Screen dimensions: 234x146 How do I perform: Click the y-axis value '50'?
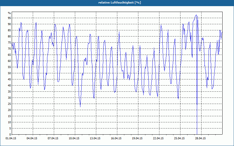click(9, 73)
